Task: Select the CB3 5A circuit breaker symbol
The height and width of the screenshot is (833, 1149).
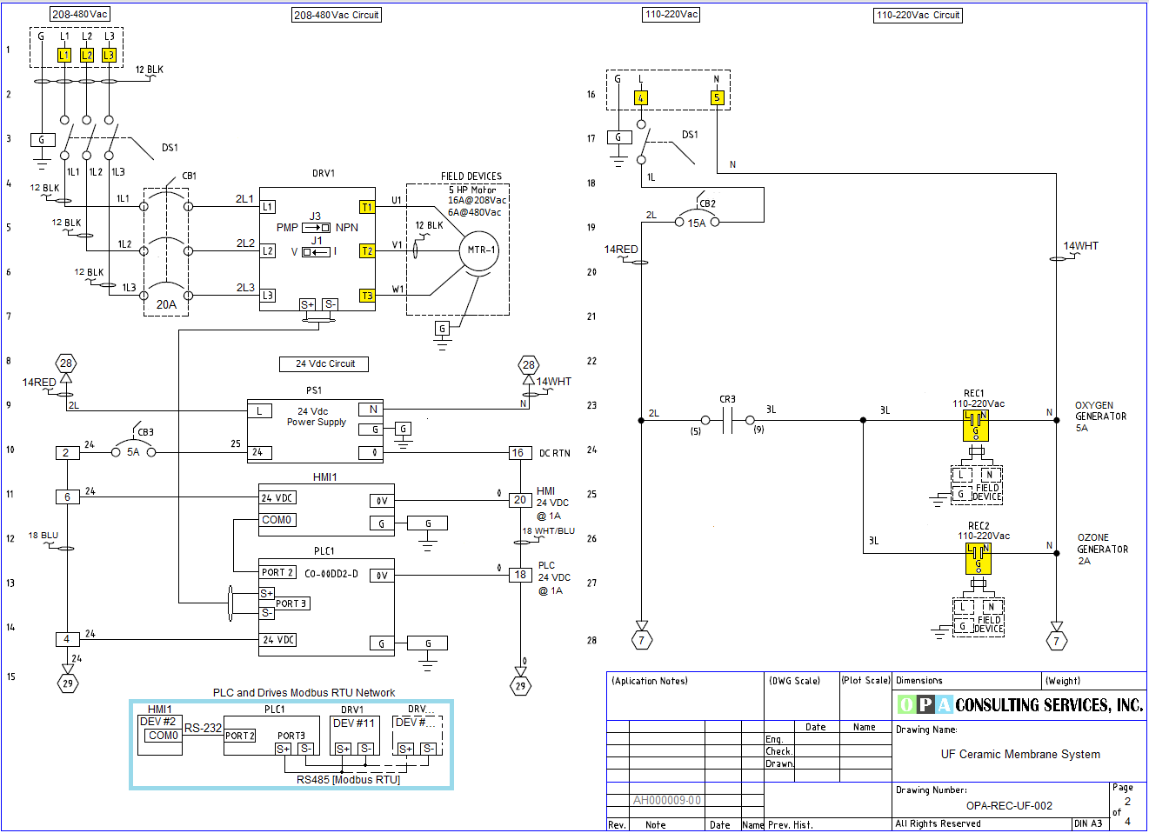Action: pyautogui.click(x=133, y=452)
